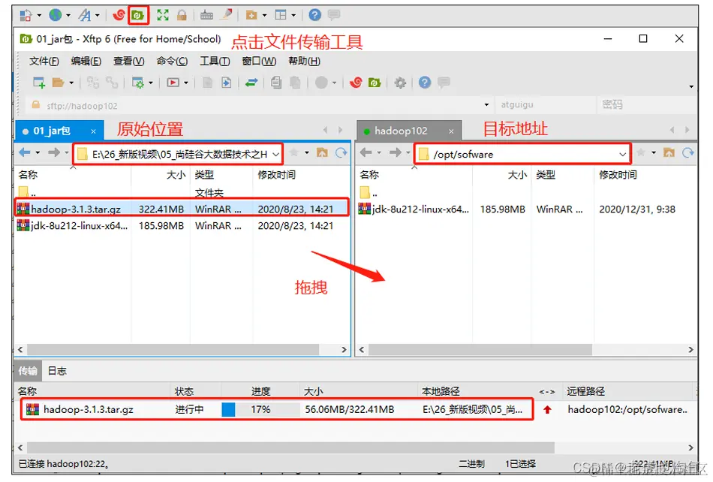The width and height of the screenshot is (713, 482).
Task: Open the font settings 'A' icon
Action: pyautogui.click(x=85, y=16)
